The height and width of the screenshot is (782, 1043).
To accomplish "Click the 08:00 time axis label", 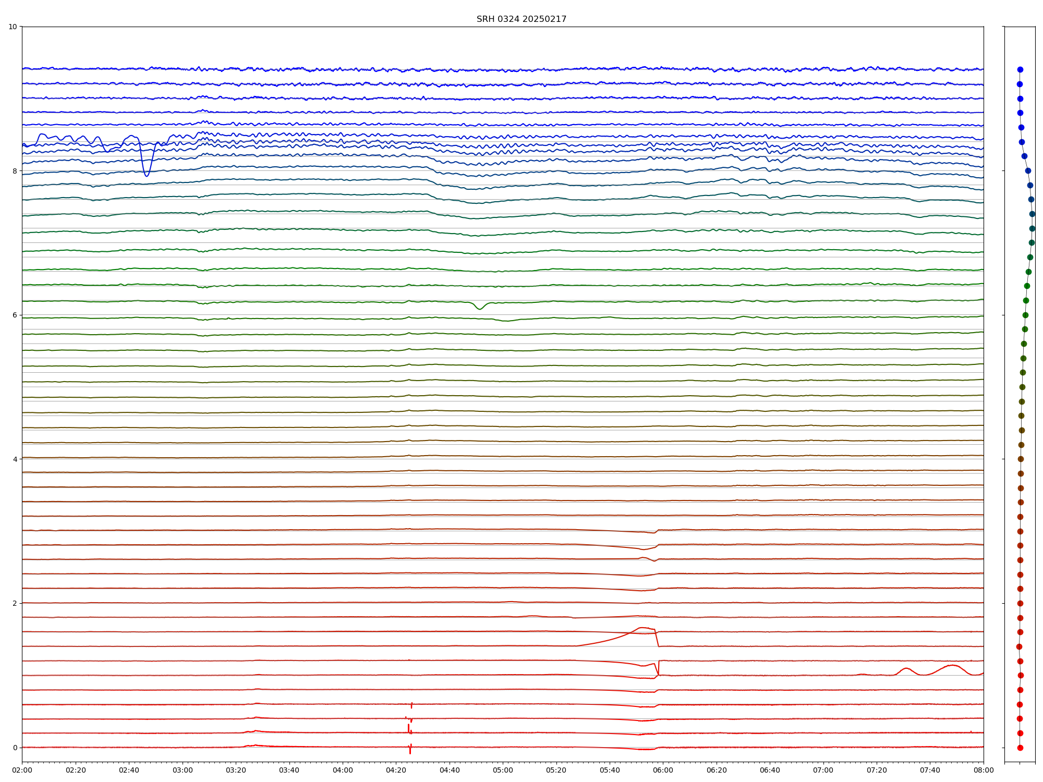I will [x=984, y=770].
